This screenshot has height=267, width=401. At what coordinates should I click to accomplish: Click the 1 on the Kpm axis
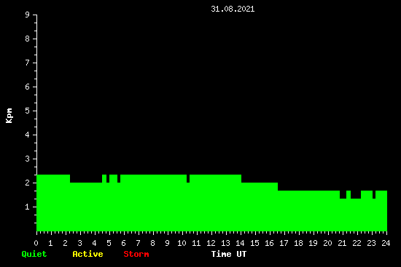[28, 207]
